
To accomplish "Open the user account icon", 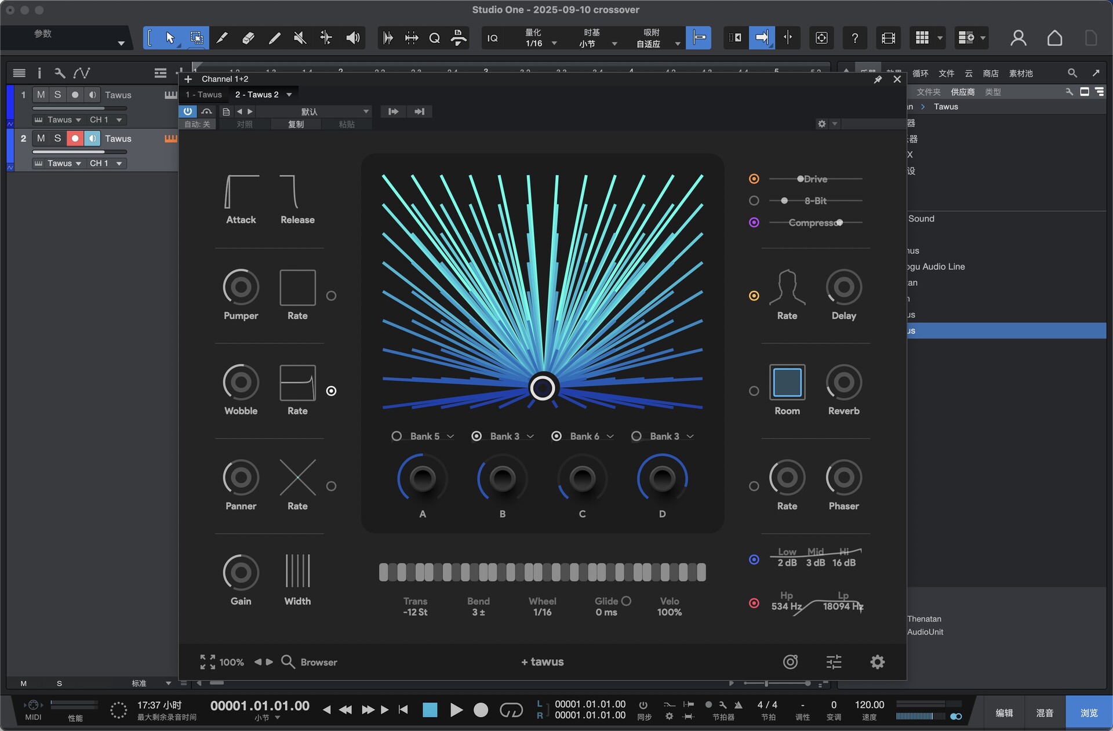I will tap(1018, 38).
